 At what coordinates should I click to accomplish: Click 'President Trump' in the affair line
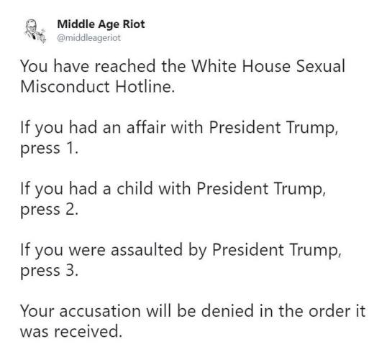point(273,127)
